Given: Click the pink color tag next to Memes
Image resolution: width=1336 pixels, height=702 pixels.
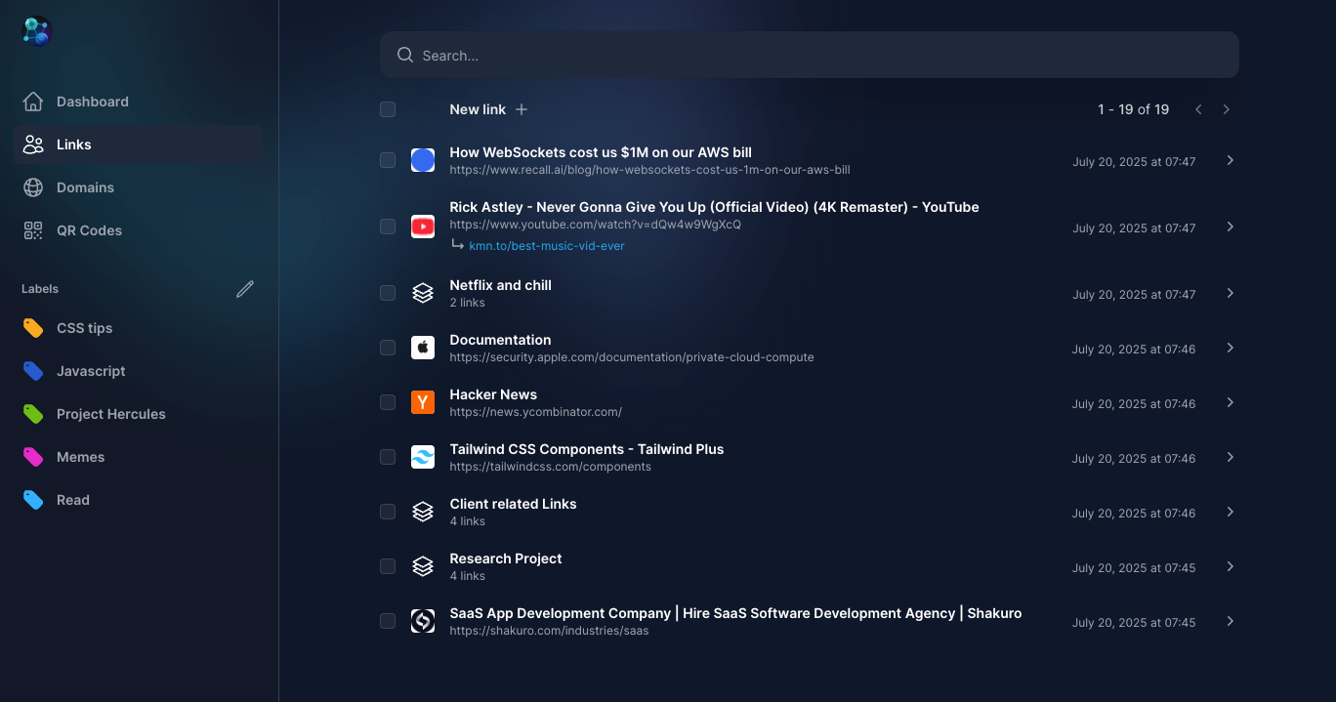Looking at the screenshot, I should coord(32,457).
